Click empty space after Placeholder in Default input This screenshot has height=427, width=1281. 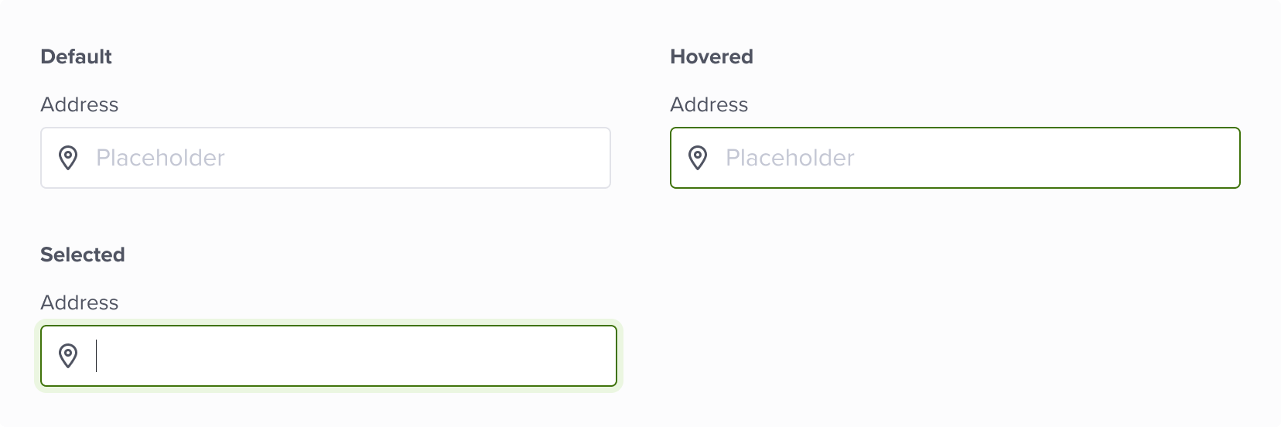pos(418,158)
